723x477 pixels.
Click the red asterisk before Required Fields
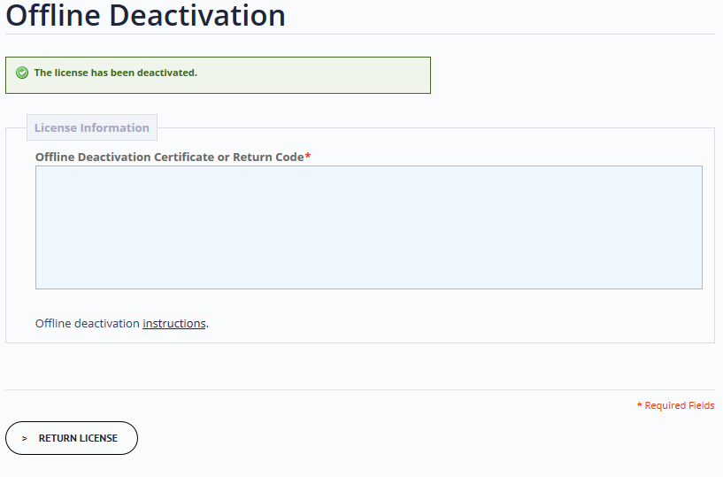tap(640, 404)
